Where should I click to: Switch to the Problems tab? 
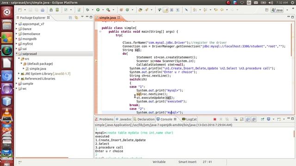coord(105,119)
